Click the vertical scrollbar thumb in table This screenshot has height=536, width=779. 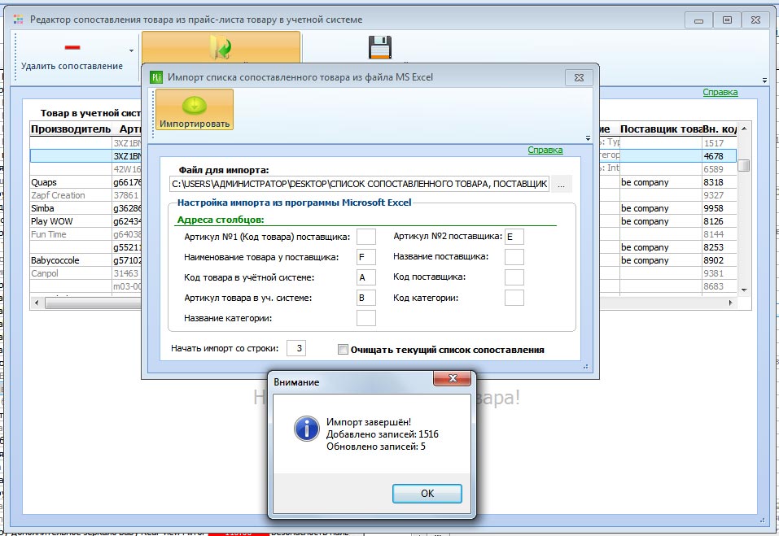point(744,165)
